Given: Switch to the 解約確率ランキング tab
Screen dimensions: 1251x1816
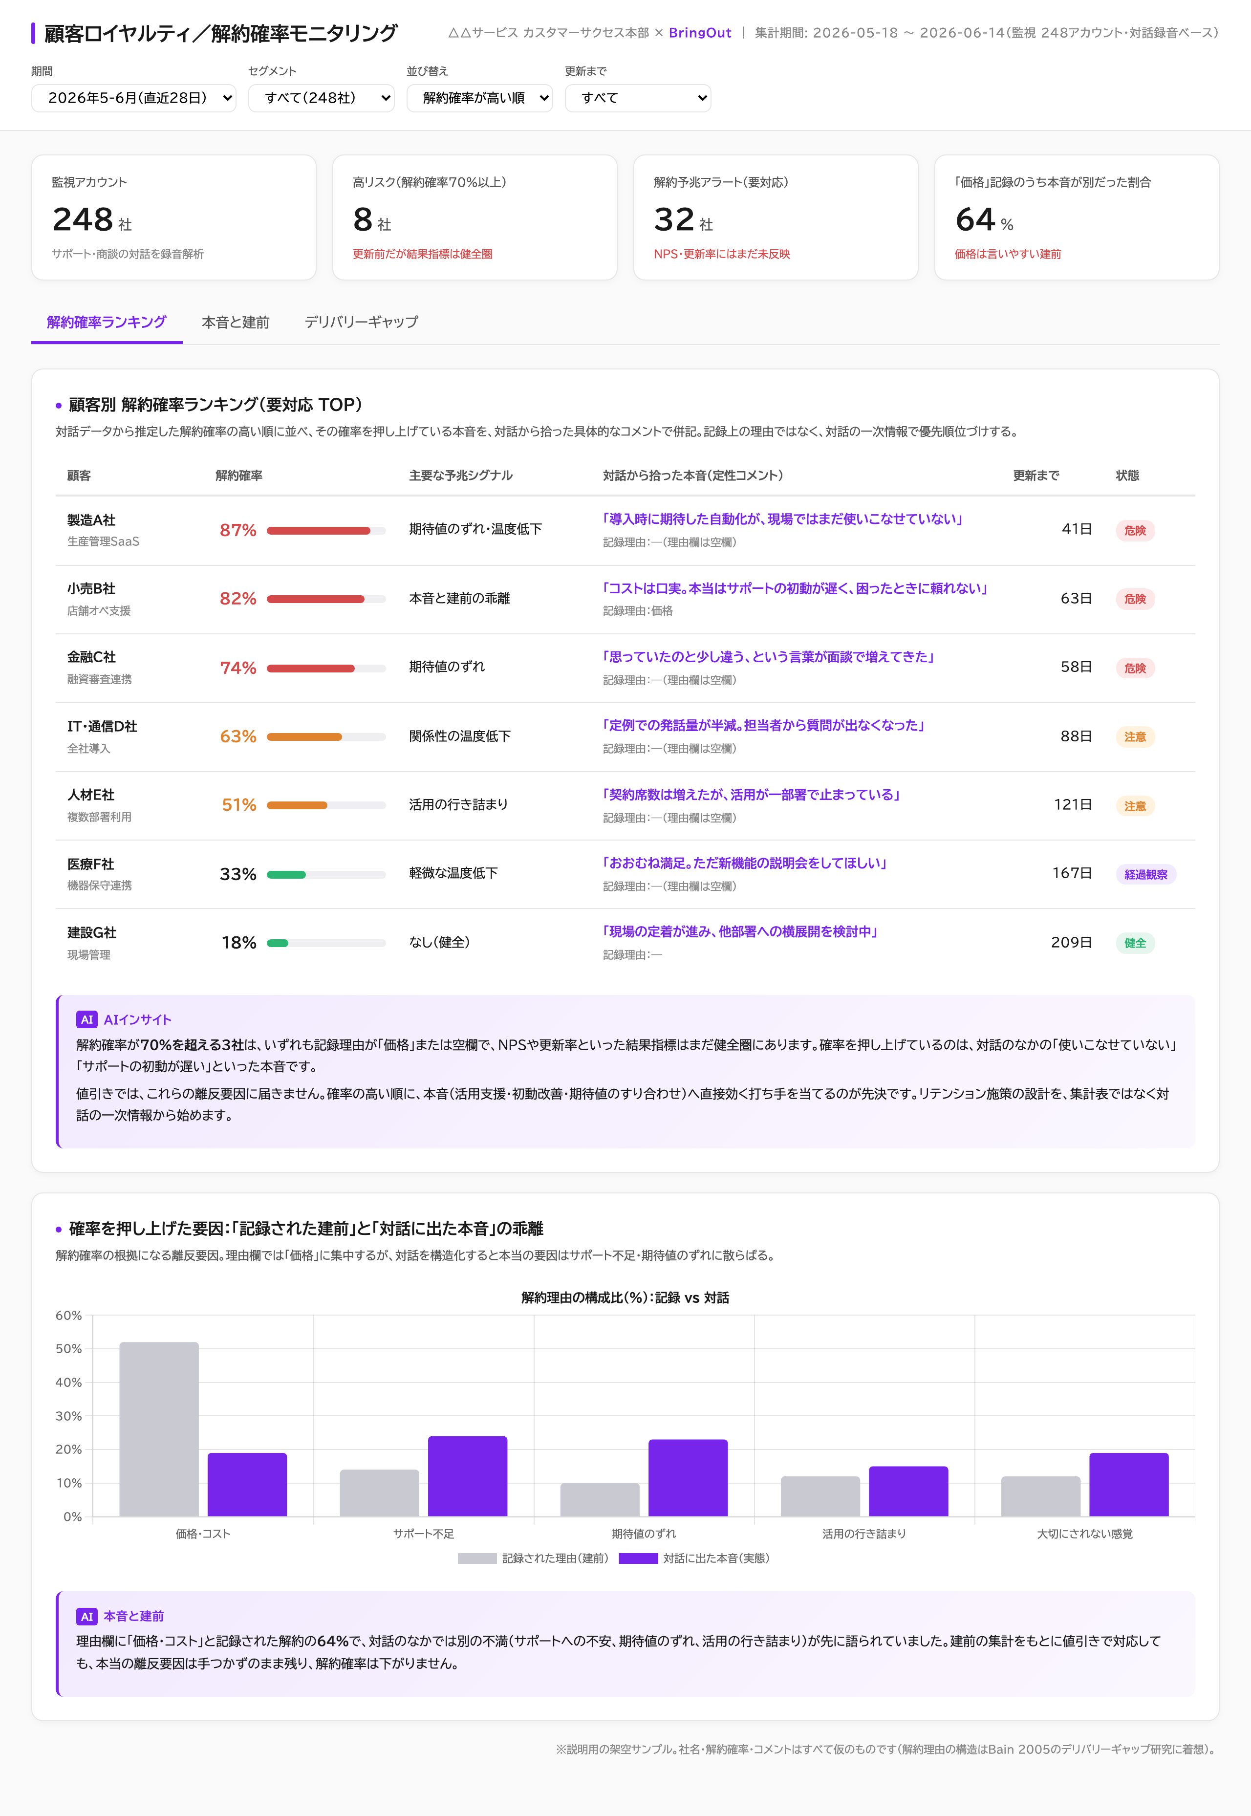Looking at the screenshot, I should [107, 322].
